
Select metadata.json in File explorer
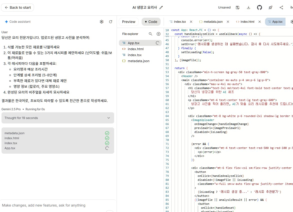[x=140, y=61]
